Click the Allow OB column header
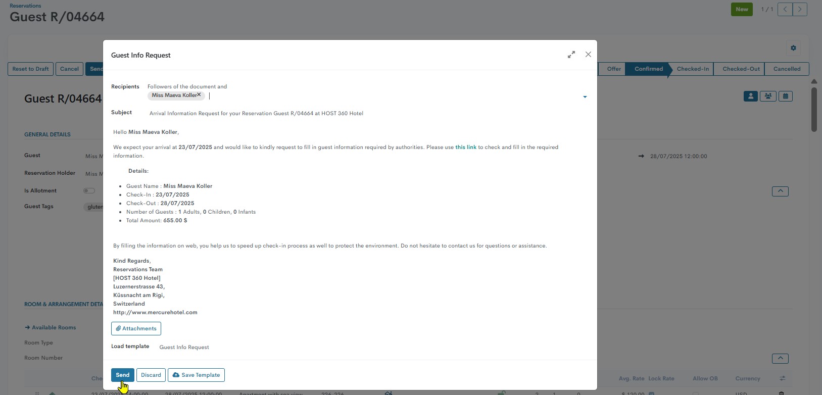Screen dimensions: 822x395 click(x=705, y=378)
